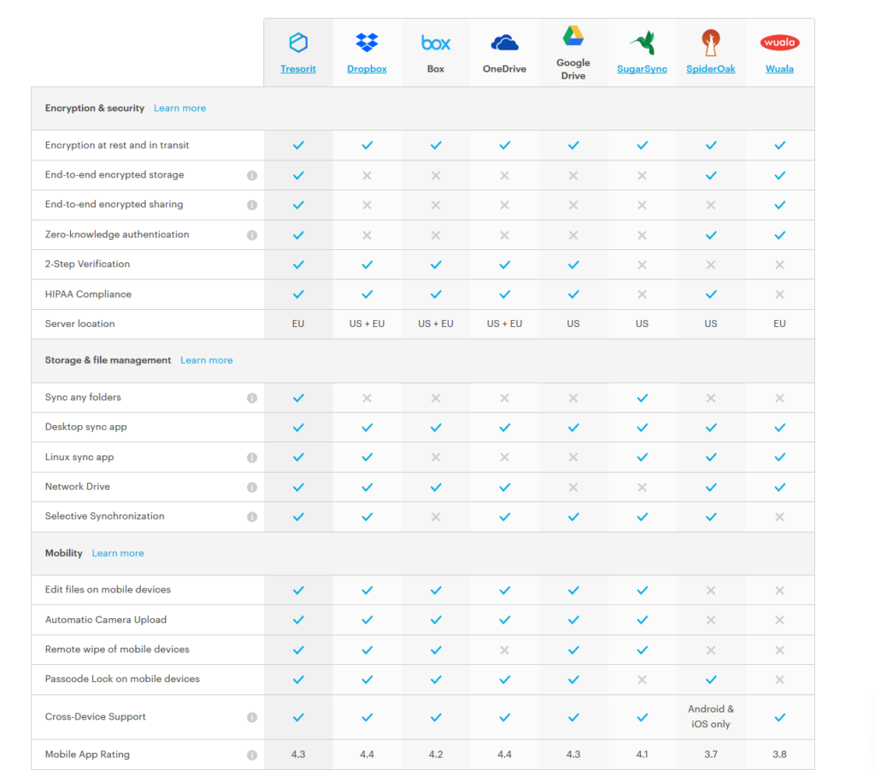This screenshot has height=770, width=875.
Task: Click the Tresorit hexagon logo icon
Action: [x=298, y=43]
